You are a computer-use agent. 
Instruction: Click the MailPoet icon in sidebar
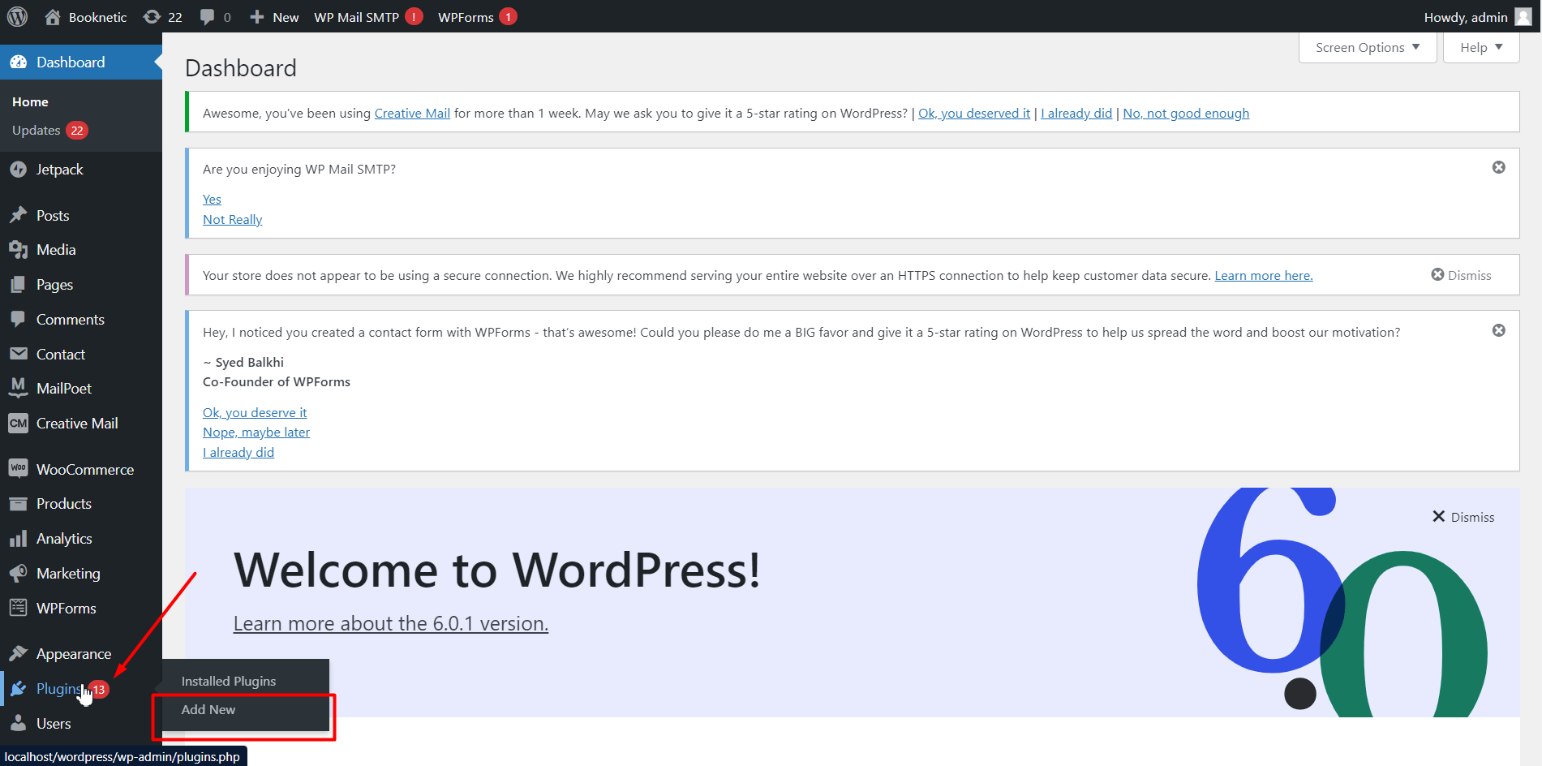18,389
